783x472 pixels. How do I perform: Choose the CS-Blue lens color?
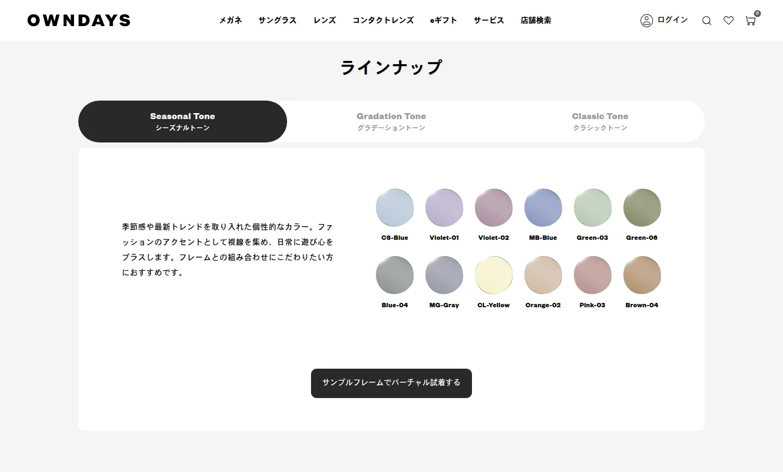(x=395, y=208)
